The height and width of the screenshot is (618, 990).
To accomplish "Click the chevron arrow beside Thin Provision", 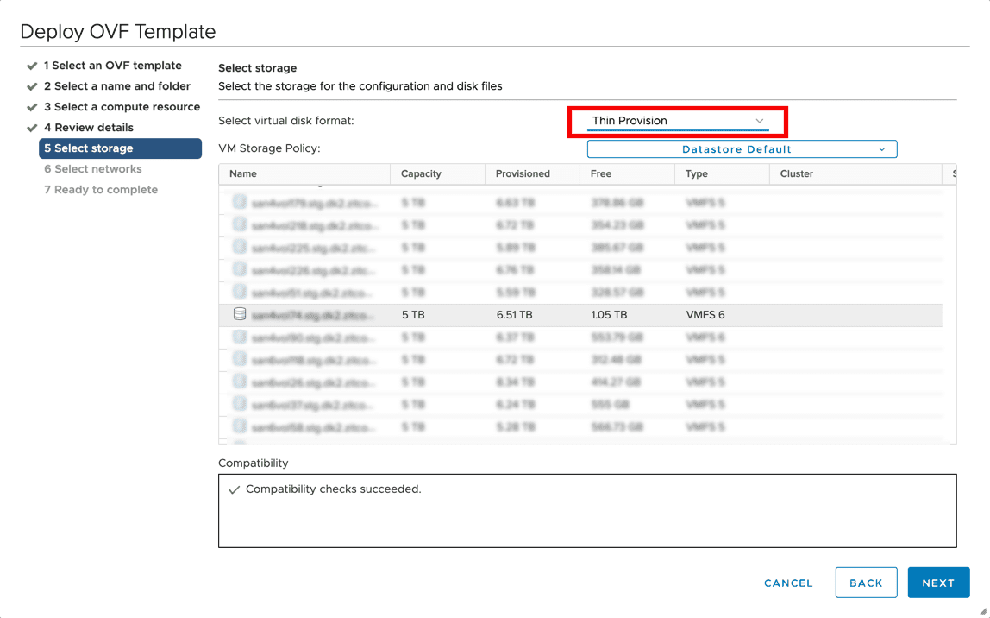I will click(x=760, y=121).
